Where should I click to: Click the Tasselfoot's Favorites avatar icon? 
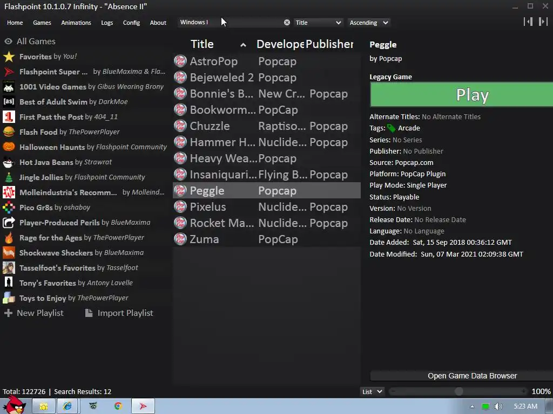(x=9, y=268)
